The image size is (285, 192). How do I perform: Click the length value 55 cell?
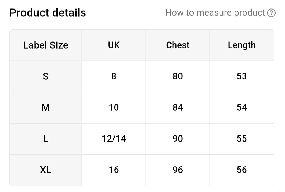(242, 139)
